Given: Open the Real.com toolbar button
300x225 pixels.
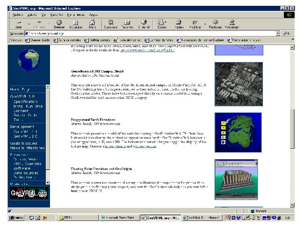Looking at the screenshot, I should pos(215,24).
